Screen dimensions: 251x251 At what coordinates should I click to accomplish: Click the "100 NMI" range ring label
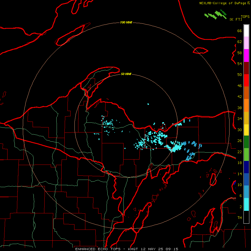[x=126, y=22]
